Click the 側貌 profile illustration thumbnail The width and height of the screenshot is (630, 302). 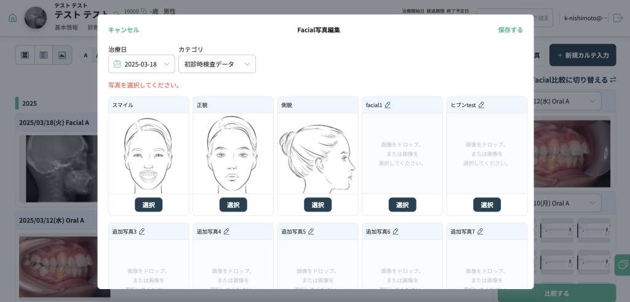pyautogui.click(x=317, y=154)
